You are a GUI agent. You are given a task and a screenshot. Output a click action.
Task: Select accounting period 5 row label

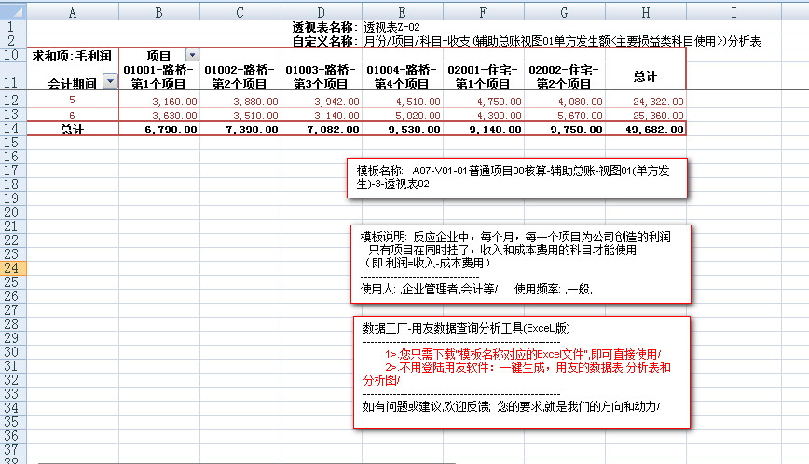click(x=73, y=101)
